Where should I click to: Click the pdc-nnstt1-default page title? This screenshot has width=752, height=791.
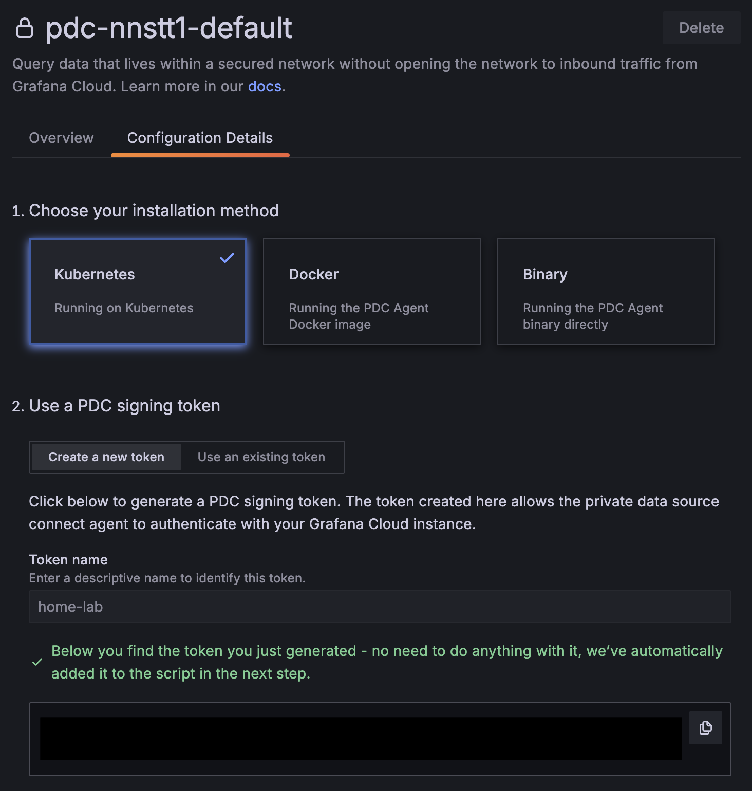pyautogui.click(x=168, y=28)
